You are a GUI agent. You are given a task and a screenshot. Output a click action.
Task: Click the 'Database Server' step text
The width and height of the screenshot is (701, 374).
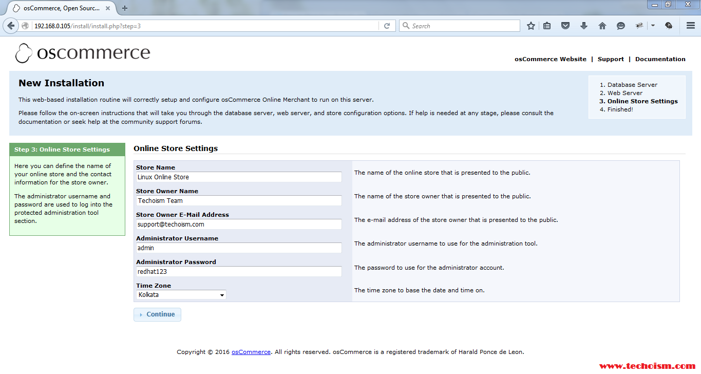pyautogui.click(x=632, y=85)
